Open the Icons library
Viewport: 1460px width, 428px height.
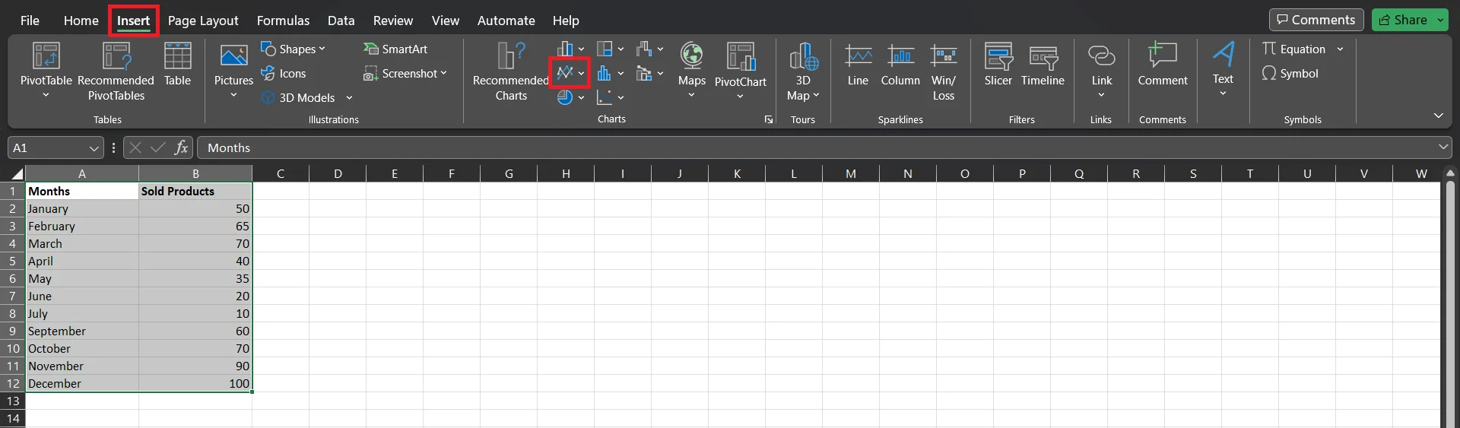point(284,74)
